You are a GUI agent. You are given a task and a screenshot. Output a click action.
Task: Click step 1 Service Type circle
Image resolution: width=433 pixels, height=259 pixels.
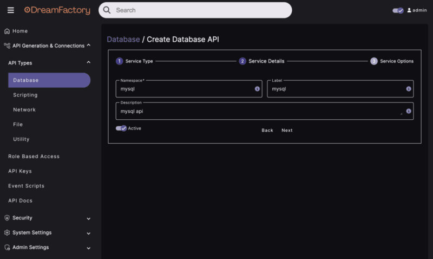click(x=119, y=61)
